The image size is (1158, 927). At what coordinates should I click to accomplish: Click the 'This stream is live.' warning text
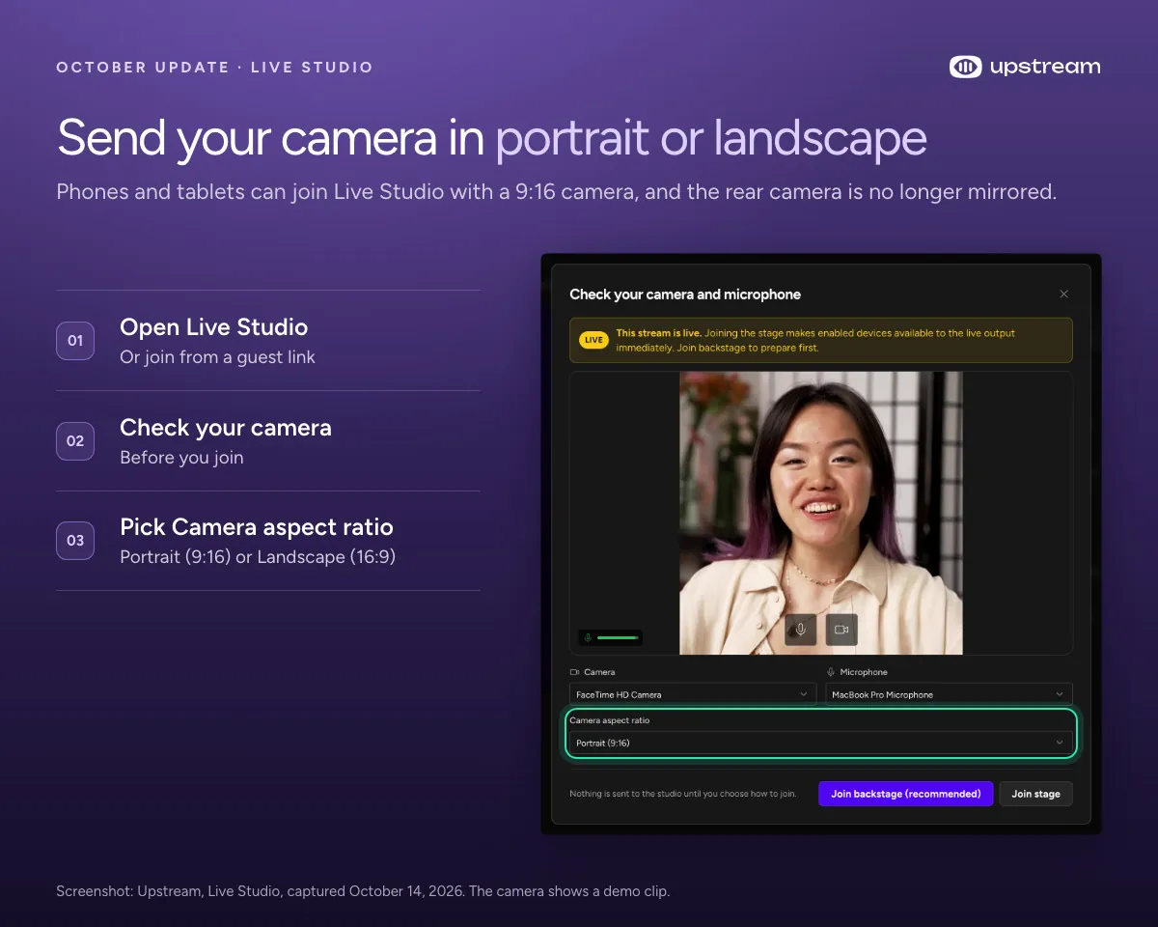click(x=658, y=333)
